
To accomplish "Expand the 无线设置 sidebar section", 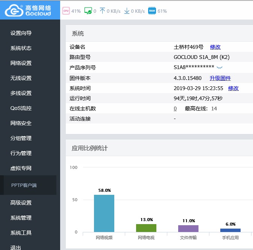I will point(21,78).
